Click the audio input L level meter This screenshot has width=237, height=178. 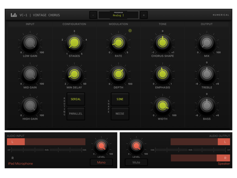46,142
